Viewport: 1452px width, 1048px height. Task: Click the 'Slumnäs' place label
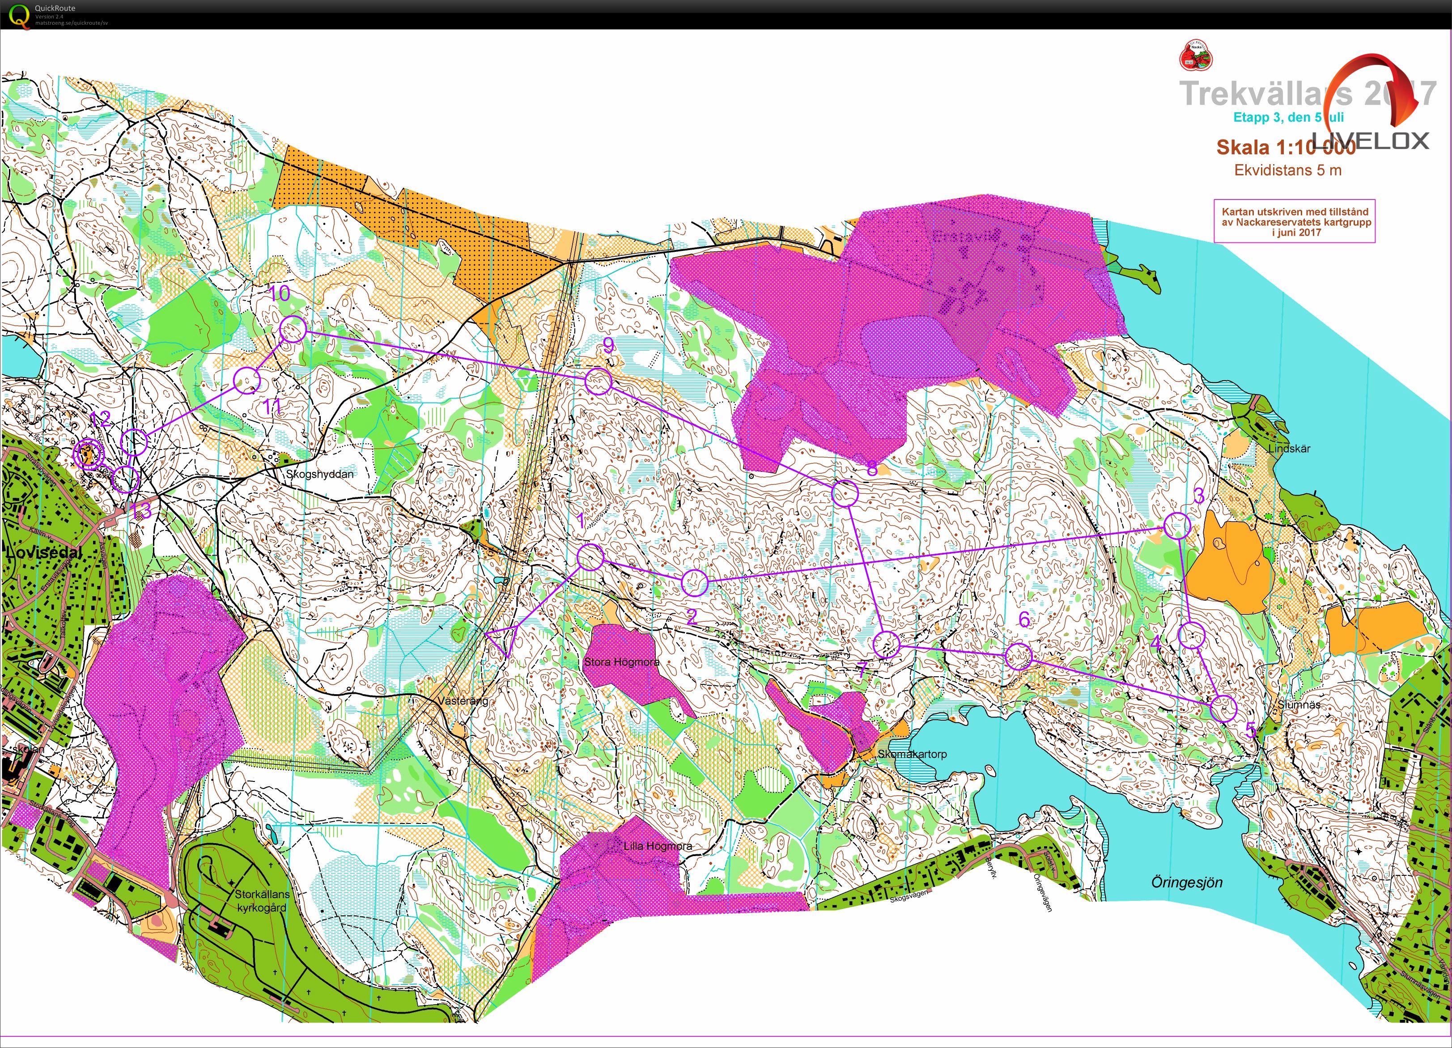click(1299, 704)
